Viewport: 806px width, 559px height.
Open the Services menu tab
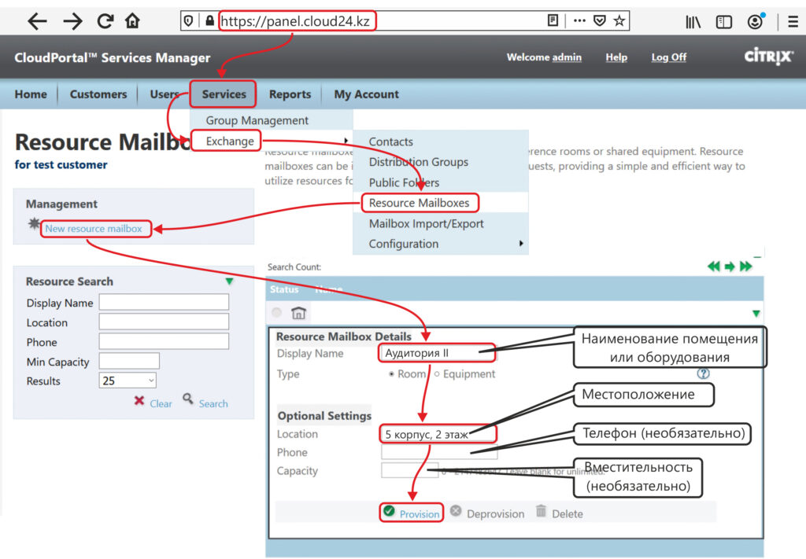pyautogui.click(x=224, y=94)
